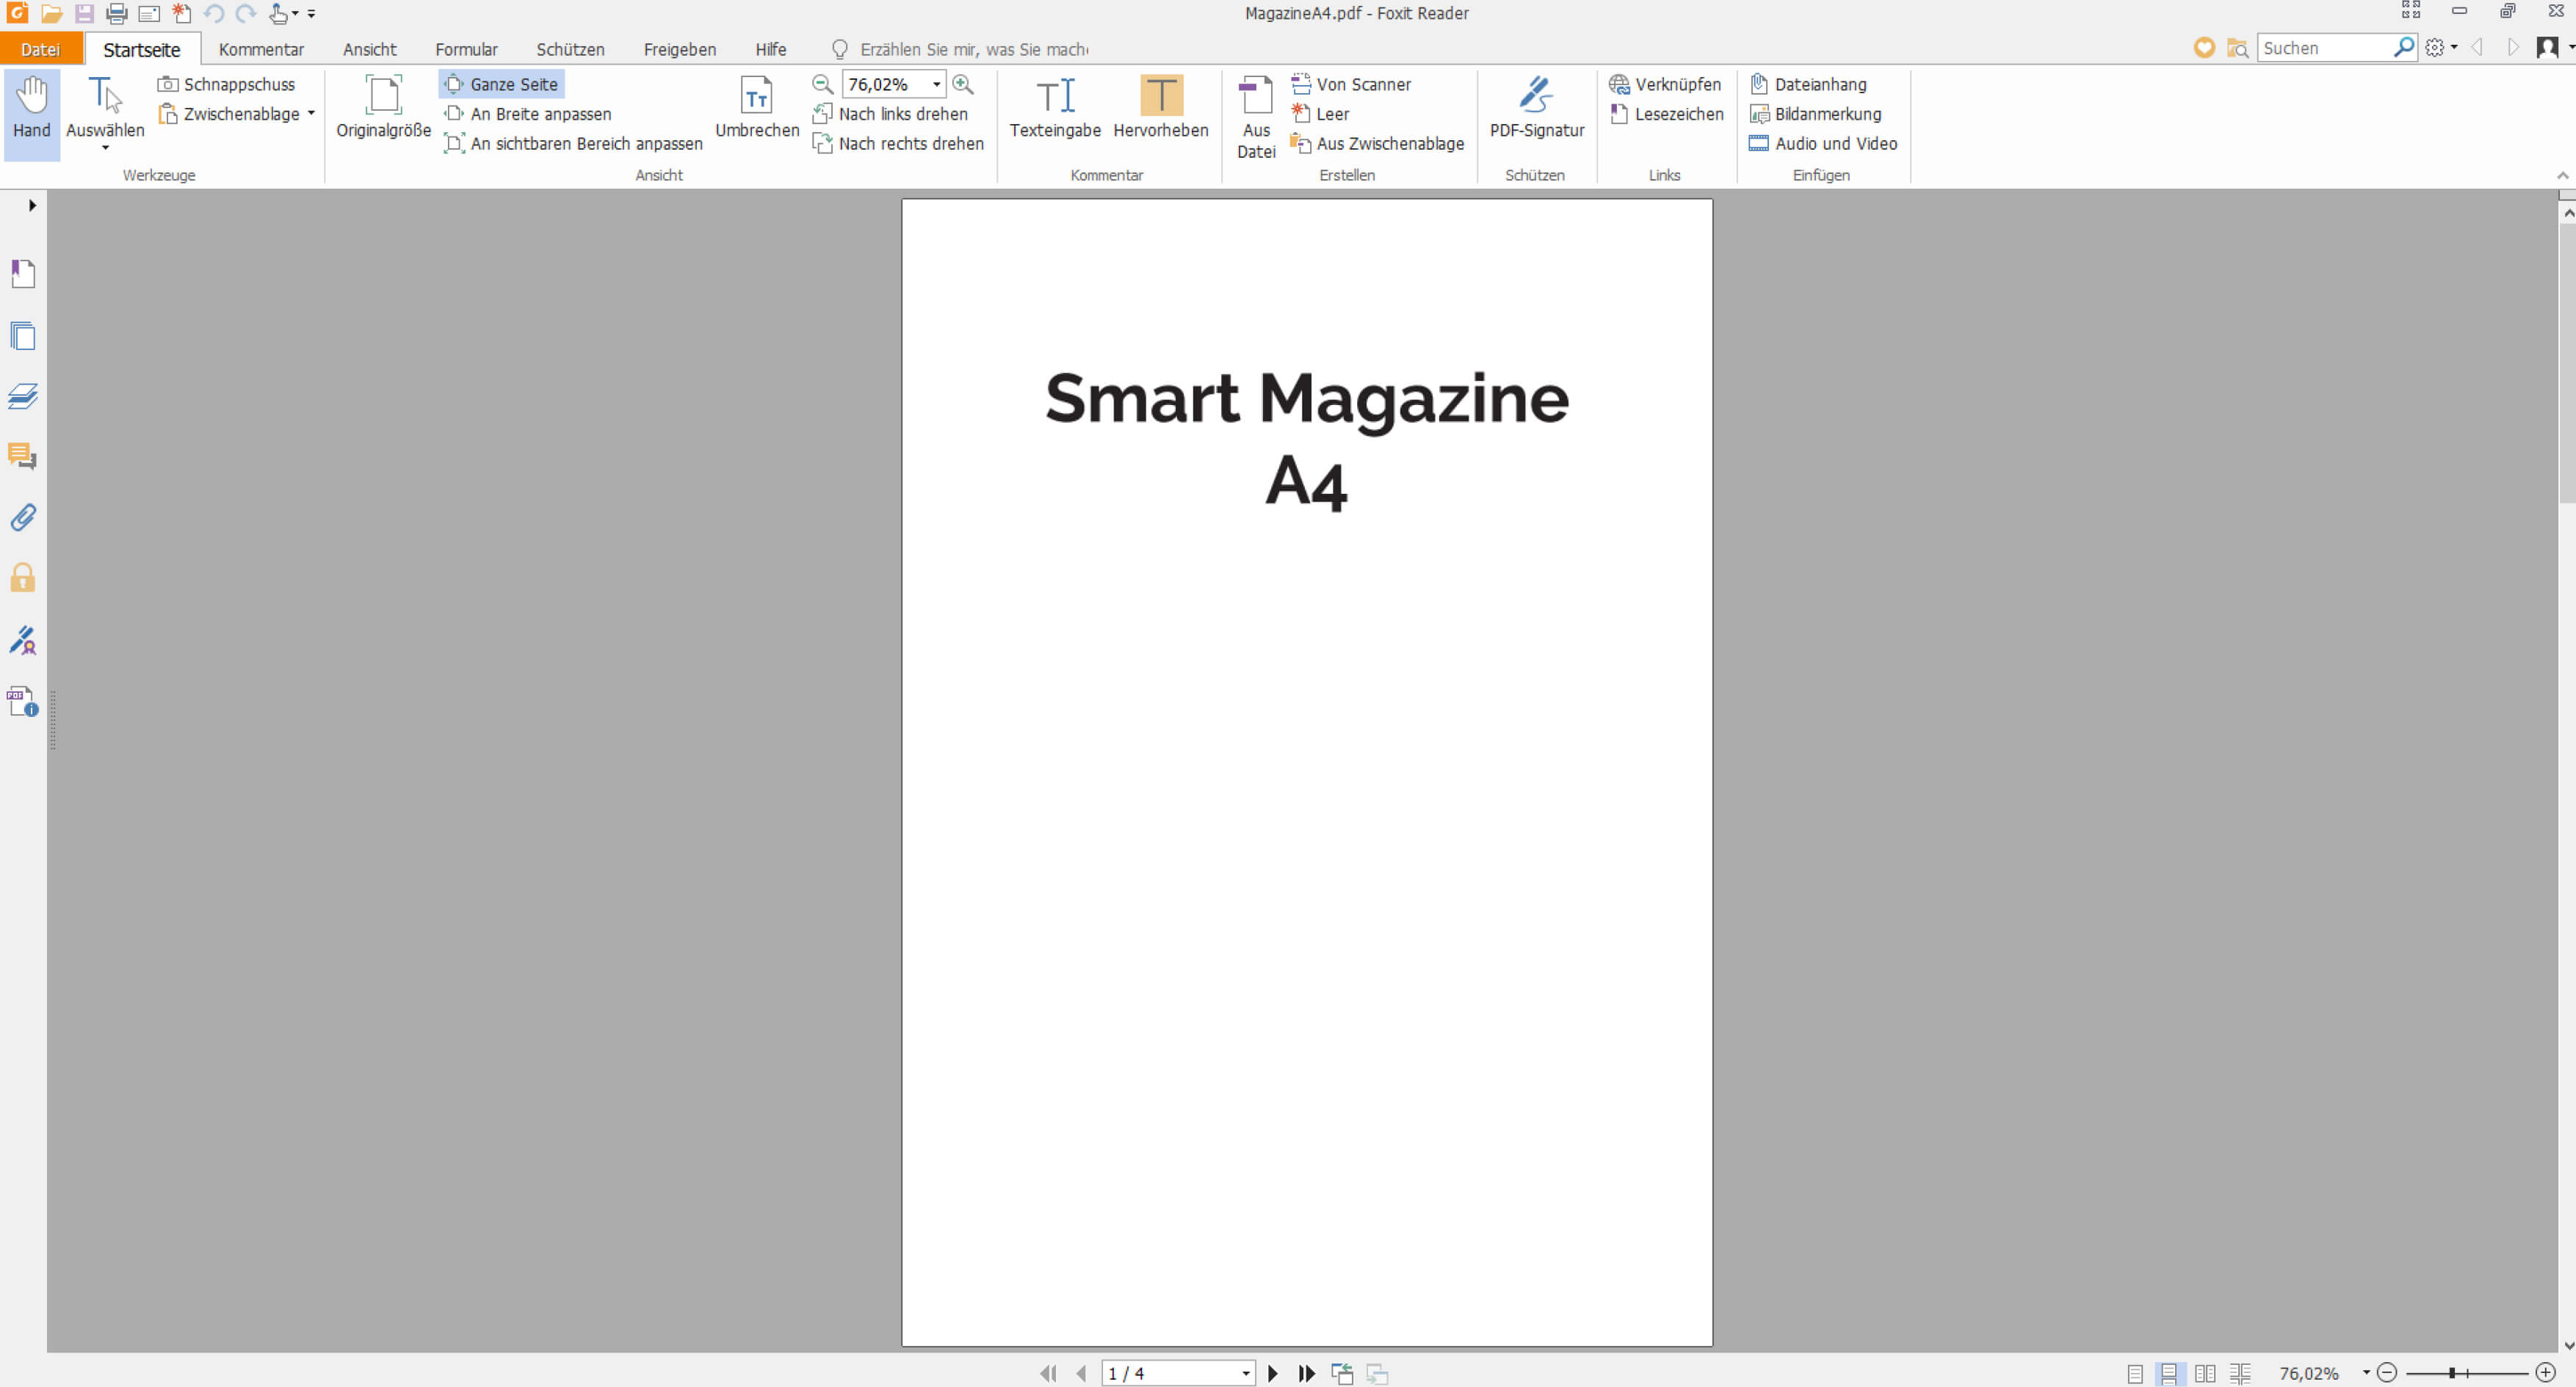This screenshot has height=1387, width=2576.
Task: Go to the next page
Action: point(1272,1374)
